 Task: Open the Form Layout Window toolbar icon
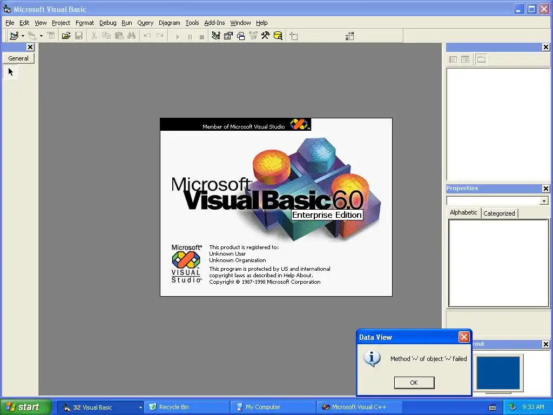(x=240, y=36)
